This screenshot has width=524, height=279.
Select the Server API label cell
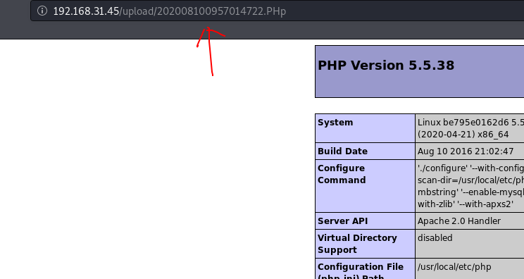pyautogui.click(x=365, y=221)
